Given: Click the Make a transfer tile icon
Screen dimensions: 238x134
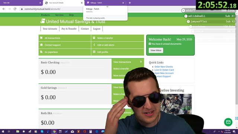Looking at the screenshot, I should click(94, 38).
